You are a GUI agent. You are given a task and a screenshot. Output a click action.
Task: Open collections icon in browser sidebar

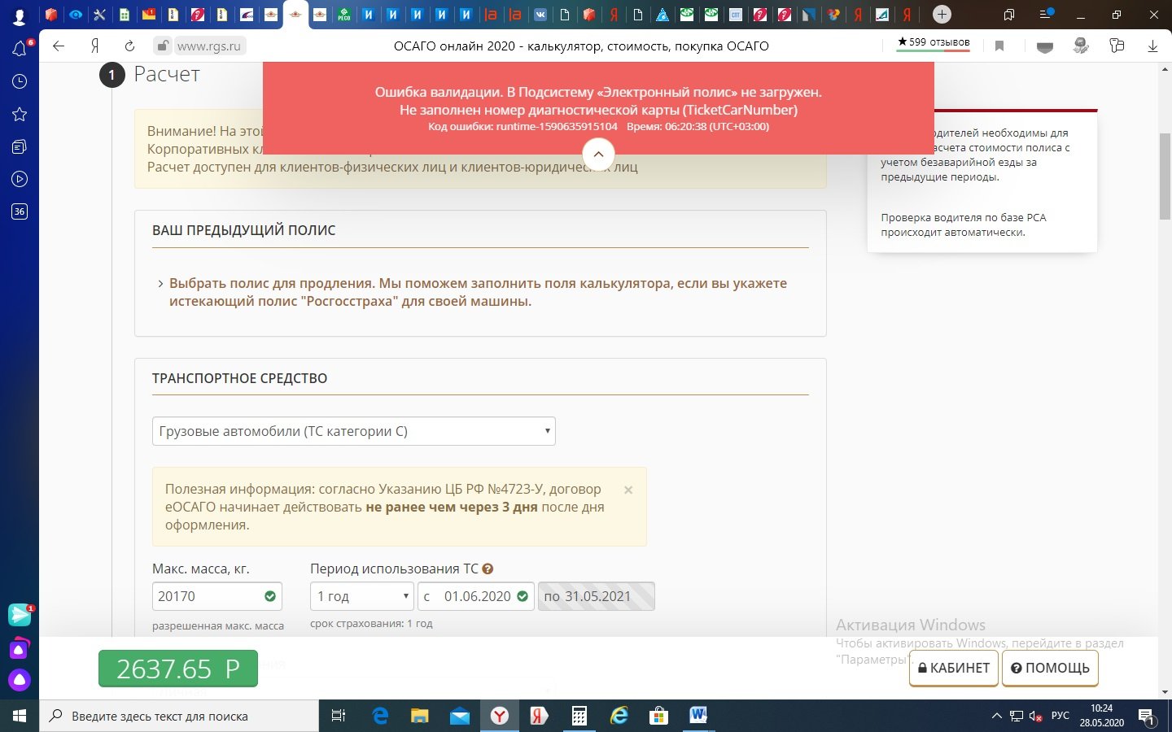[20, 146]
